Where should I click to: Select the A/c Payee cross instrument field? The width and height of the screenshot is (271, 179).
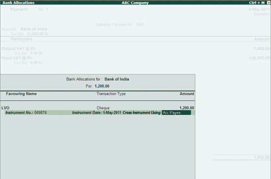pyautogui.click(x=176, y=113)
